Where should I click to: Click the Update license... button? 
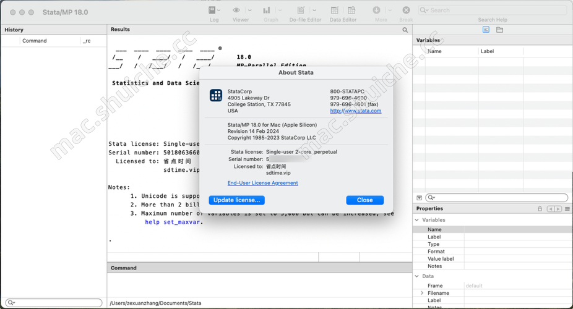(x=237, y=200)
